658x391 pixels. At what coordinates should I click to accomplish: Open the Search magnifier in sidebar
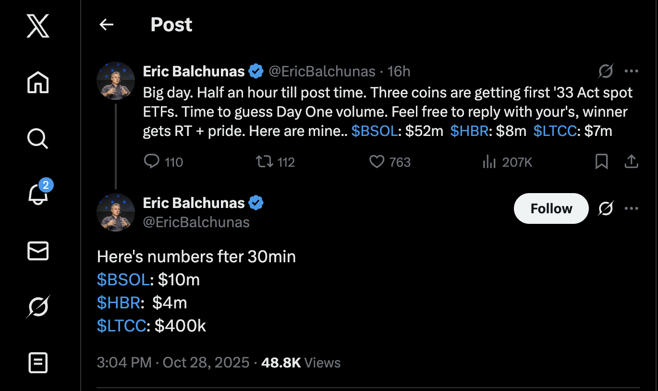38,138
